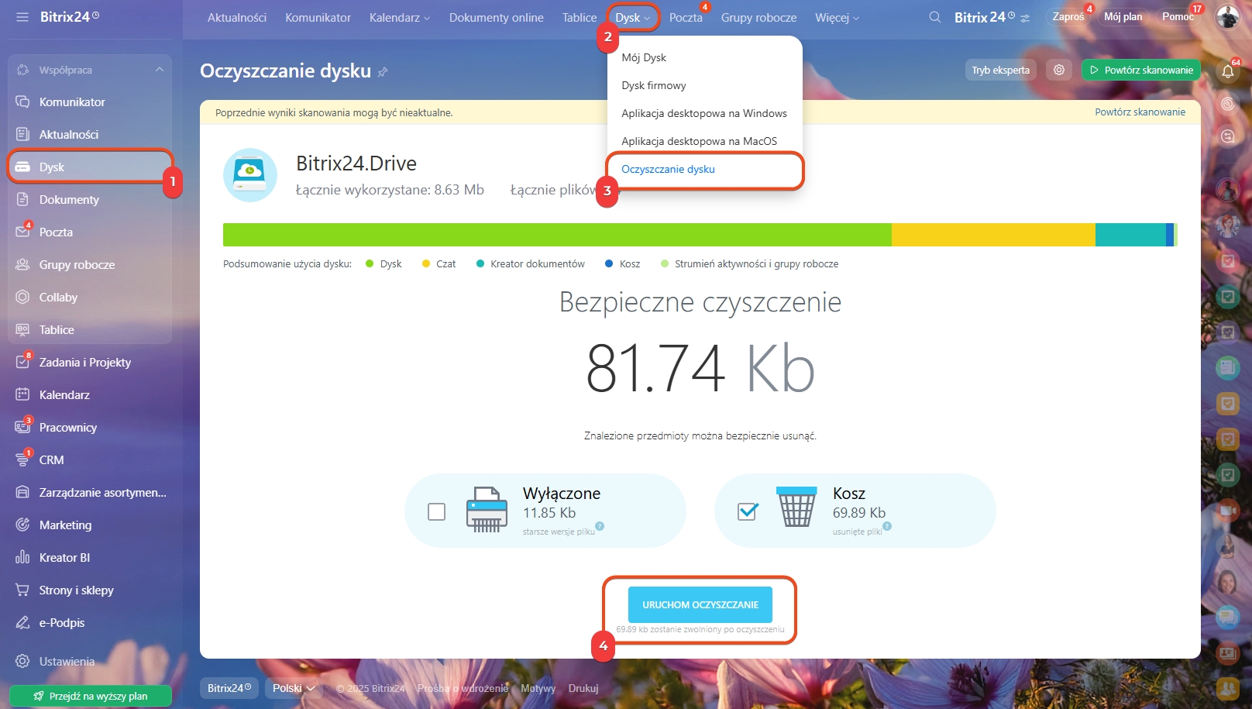The image size is (1252, 709).
Task: Click the chat swap icon below CoPilot
Action: (1228, 136)
